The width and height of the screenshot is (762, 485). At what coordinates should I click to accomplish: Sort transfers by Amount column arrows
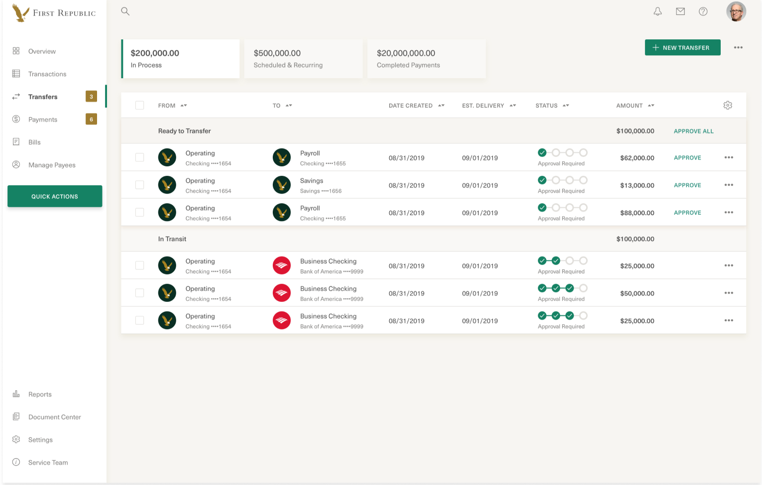[651, 106]
